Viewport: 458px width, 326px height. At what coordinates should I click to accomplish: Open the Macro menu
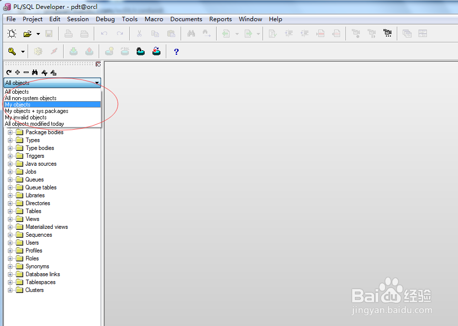tap(154, 19)
